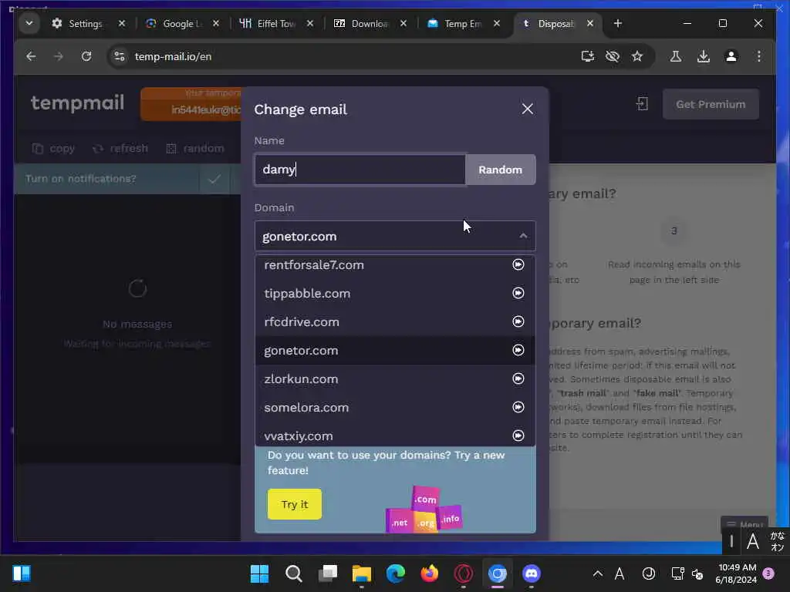The image size is (790, 592).
Task: Click the Get Premium button
Action: 711,104
